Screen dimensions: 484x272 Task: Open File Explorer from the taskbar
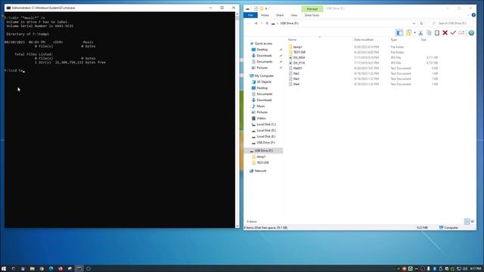click(x=32, y=269)
